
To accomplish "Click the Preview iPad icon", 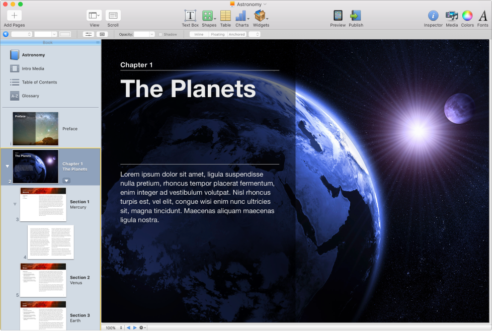I will [338, 16].
